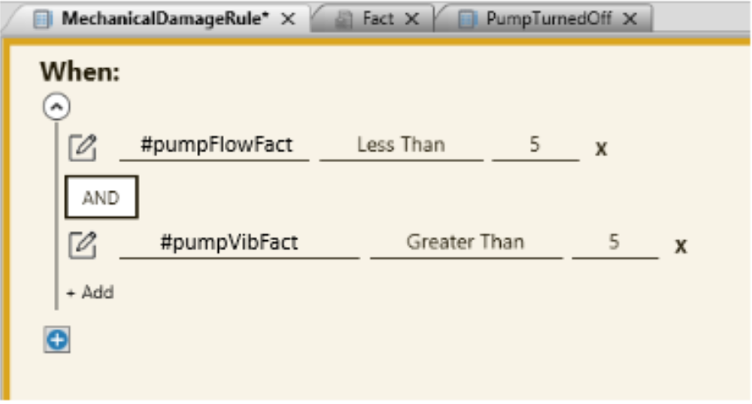Open the Greater Than operator dropdown

466,244
